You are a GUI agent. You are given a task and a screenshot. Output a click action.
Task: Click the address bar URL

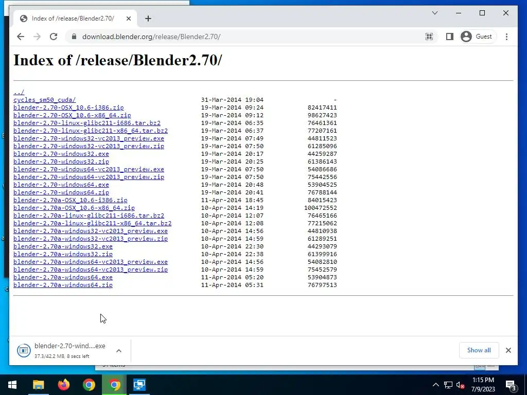tap(151, 37)
